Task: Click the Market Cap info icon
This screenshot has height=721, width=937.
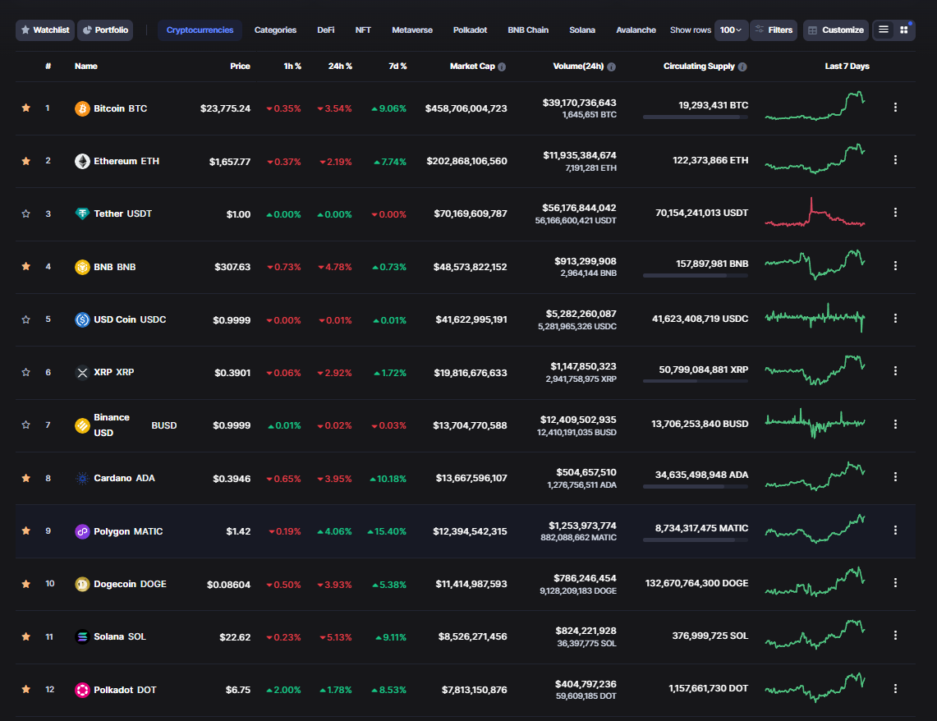Action: (x=502, y=67)
